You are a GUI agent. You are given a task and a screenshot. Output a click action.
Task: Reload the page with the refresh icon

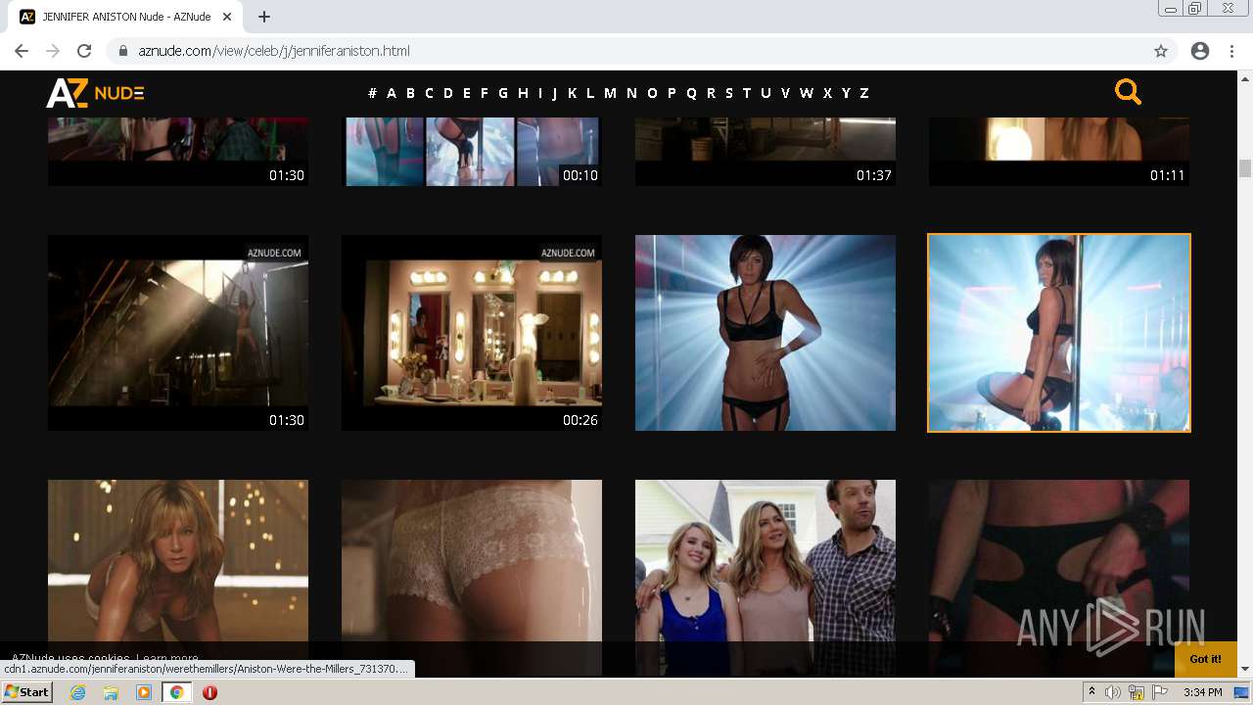[x=84, y=51]
